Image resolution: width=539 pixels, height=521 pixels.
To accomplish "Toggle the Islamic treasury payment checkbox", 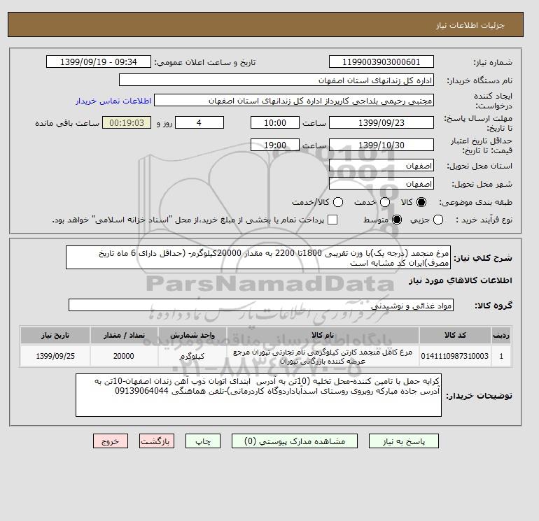I will click(332, 220).
